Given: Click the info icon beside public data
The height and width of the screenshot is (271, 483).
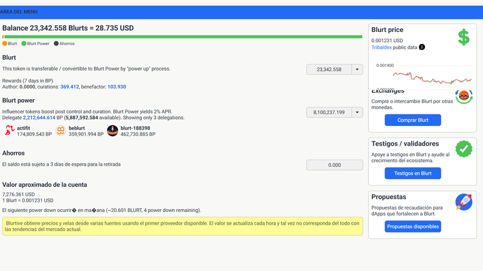Looking at the screenshot, I should pos(422,47).
